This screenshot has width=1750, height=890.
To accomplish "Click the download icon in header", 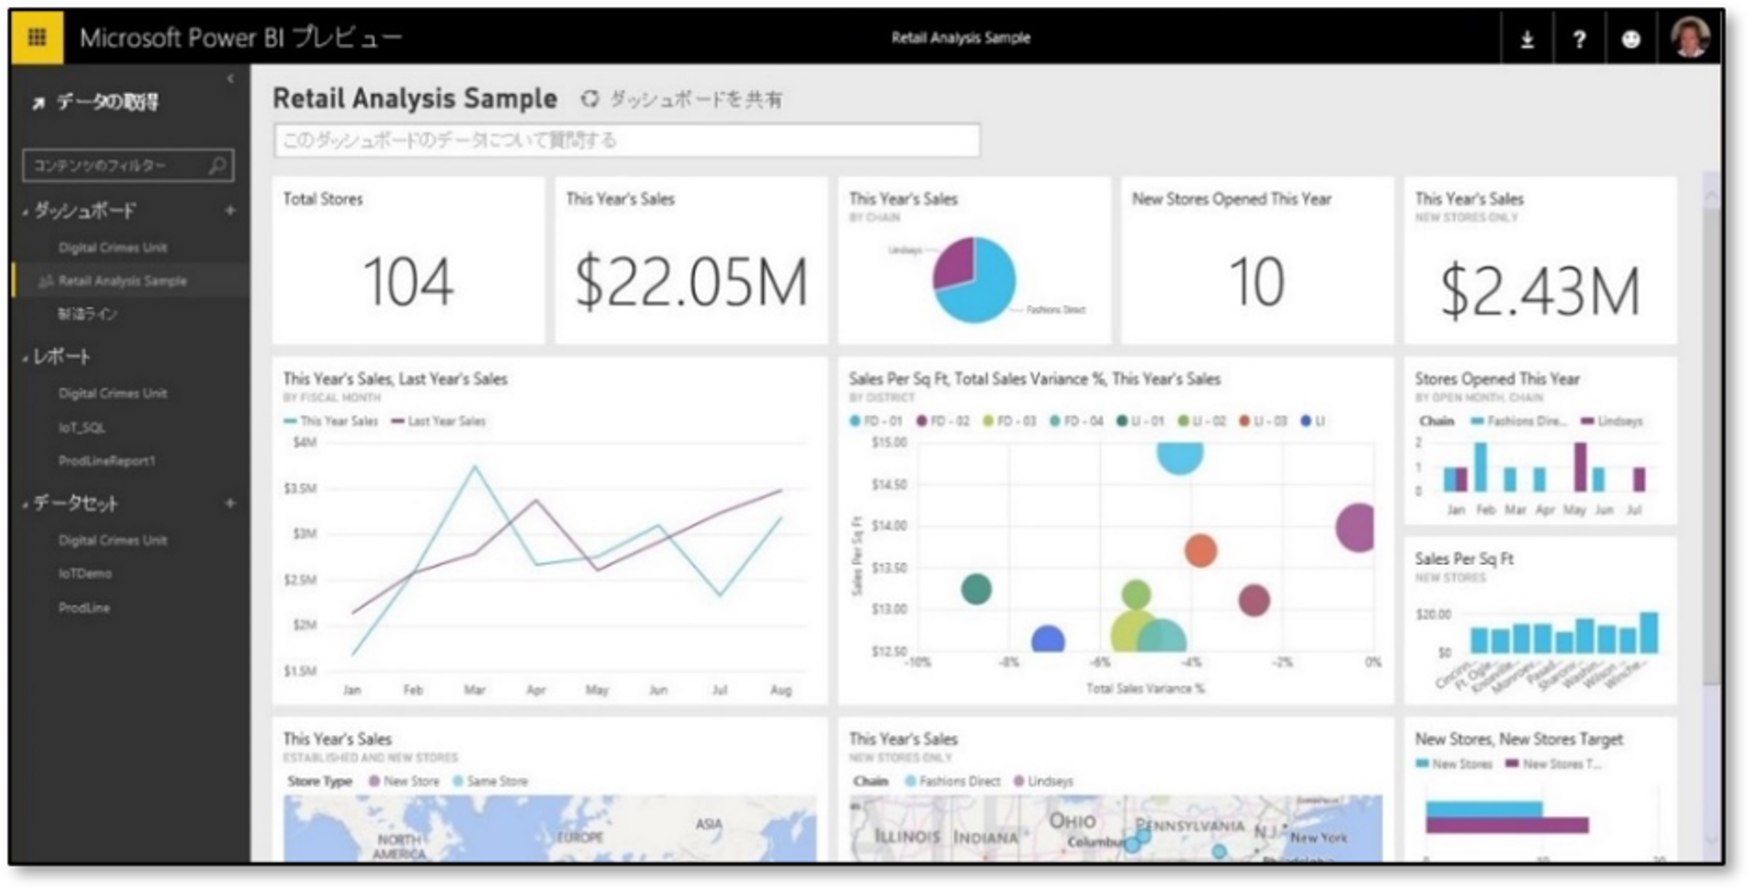I will click(1527, 39).
